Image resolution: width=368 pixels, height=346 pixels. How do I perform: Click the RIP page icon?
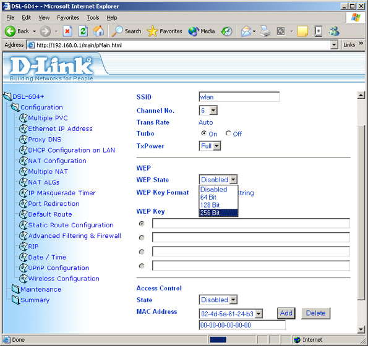coord(24,247)
